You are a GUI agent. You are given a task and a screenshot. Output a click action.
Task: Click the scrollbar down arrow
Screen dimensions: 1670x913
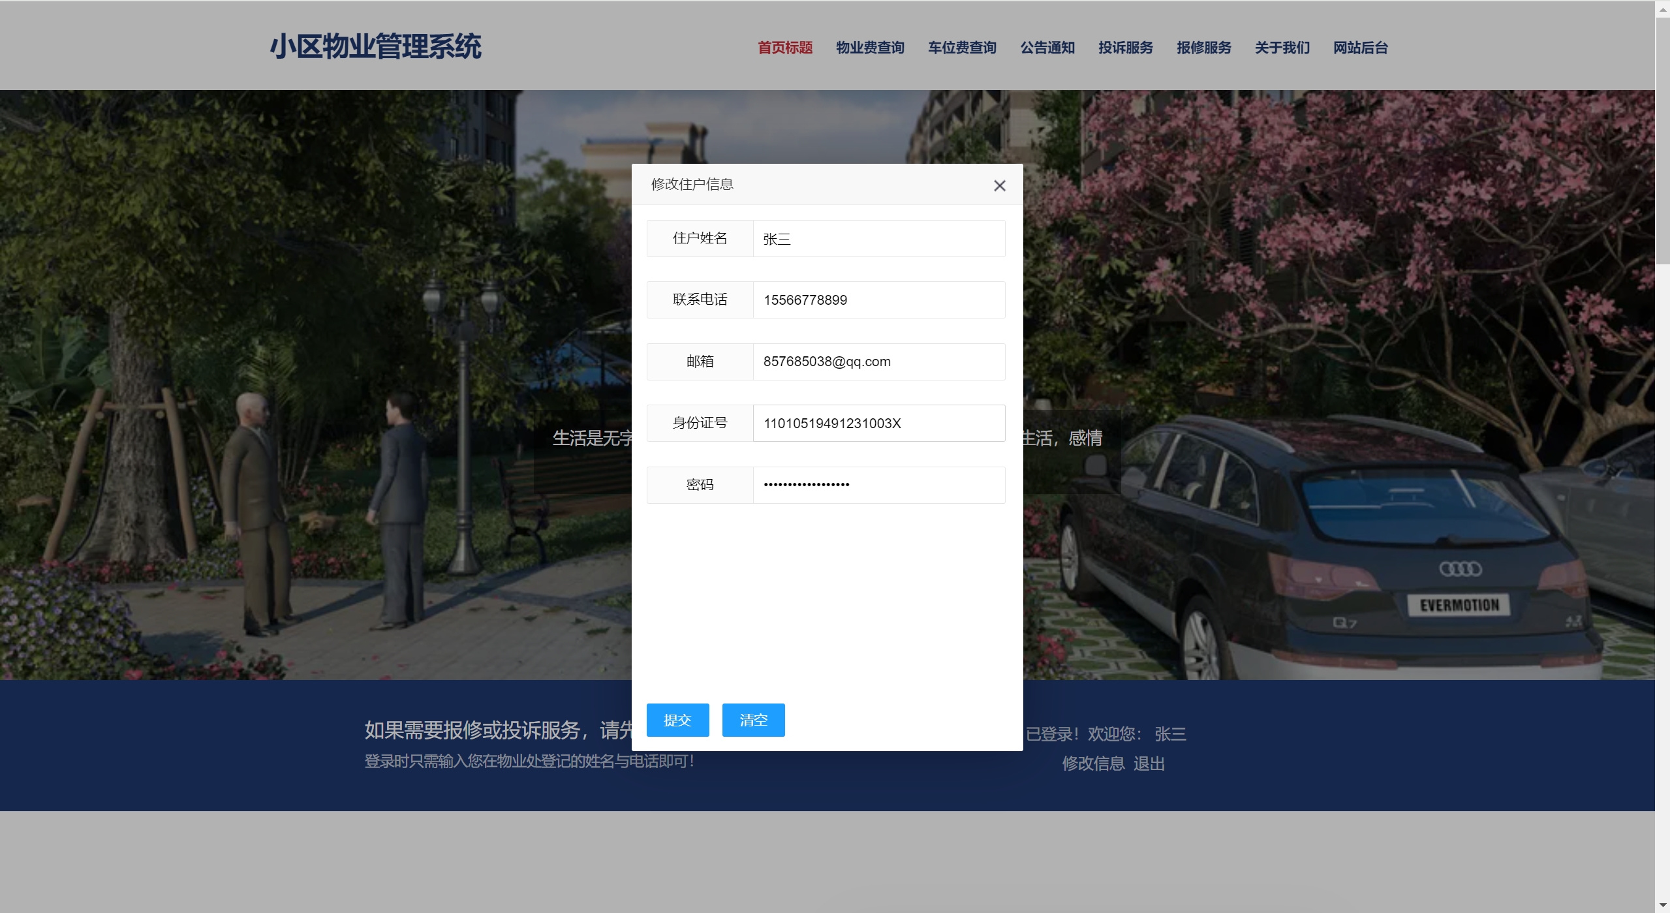point(1662,905)
